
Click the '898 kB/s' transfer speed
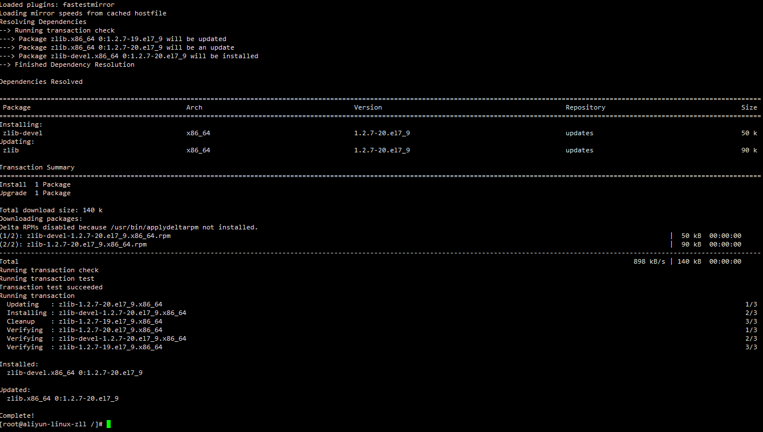click(x=650, y=261)
